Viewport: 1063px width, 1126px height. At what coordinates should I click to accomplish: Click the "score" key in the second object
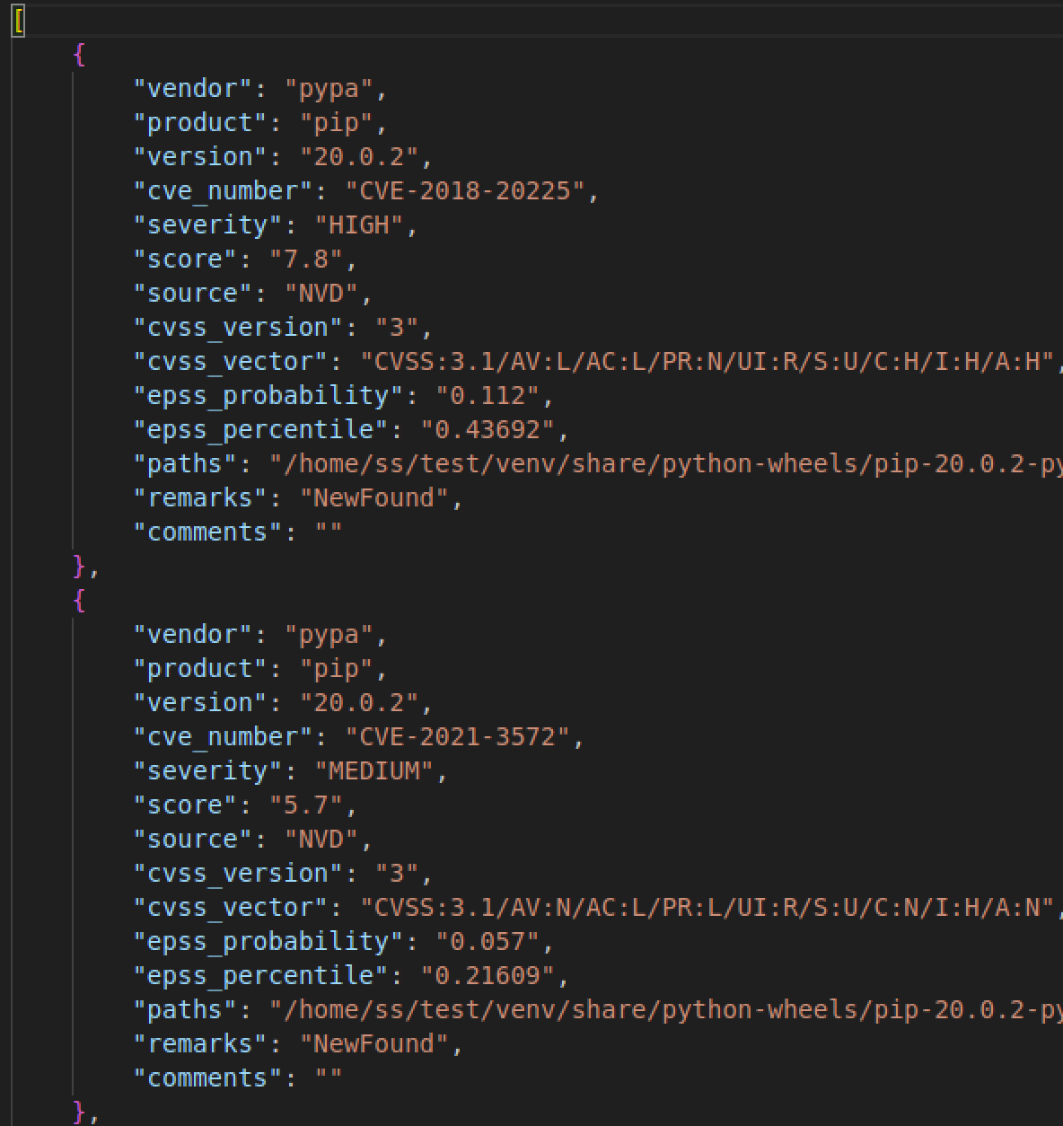click(x=186, y=805)
